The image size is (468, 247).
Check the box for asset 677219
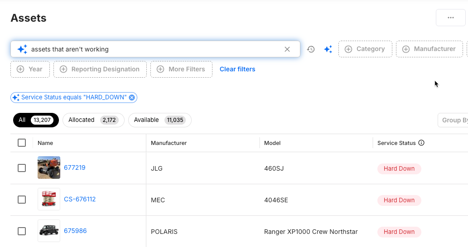(22, 168)
